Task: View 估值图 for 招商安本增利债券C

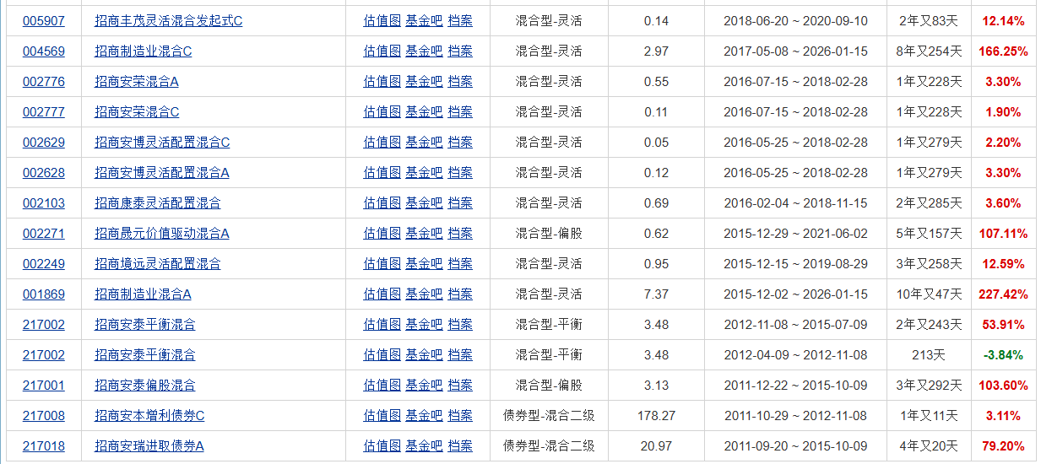Action: 382,416
